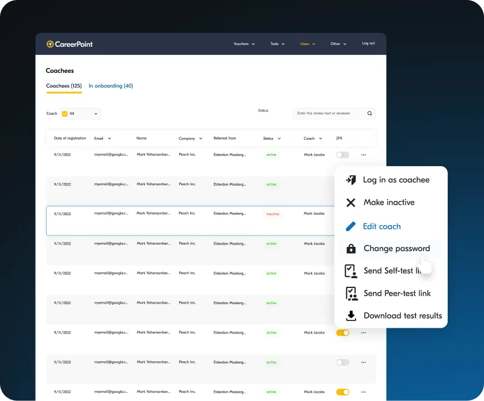Click the Send Self-test link checklist icon
484x401 pixels.
point(351,271)
